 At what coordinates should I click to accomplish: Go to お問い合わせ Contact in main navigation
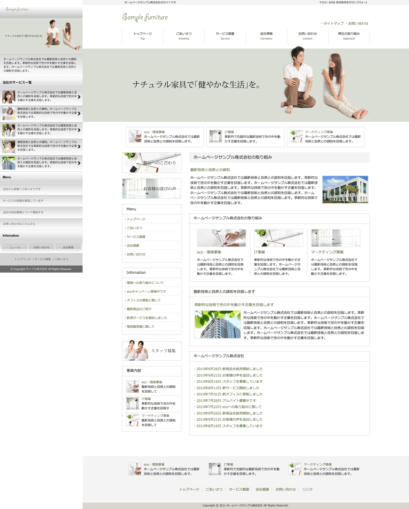click(x=308, y=36)
